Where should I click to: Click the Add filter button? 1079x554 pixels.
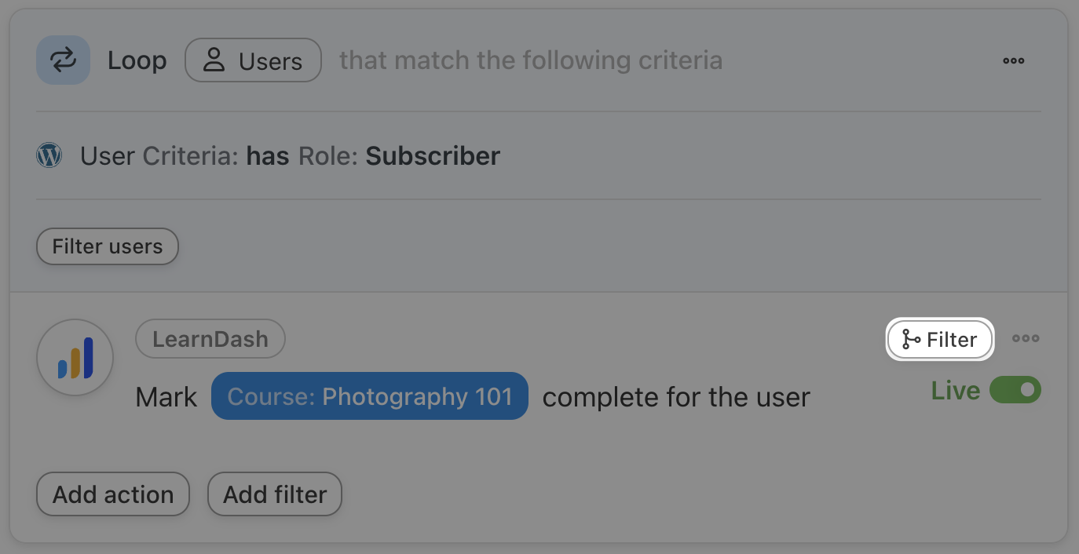coord(274,494)
